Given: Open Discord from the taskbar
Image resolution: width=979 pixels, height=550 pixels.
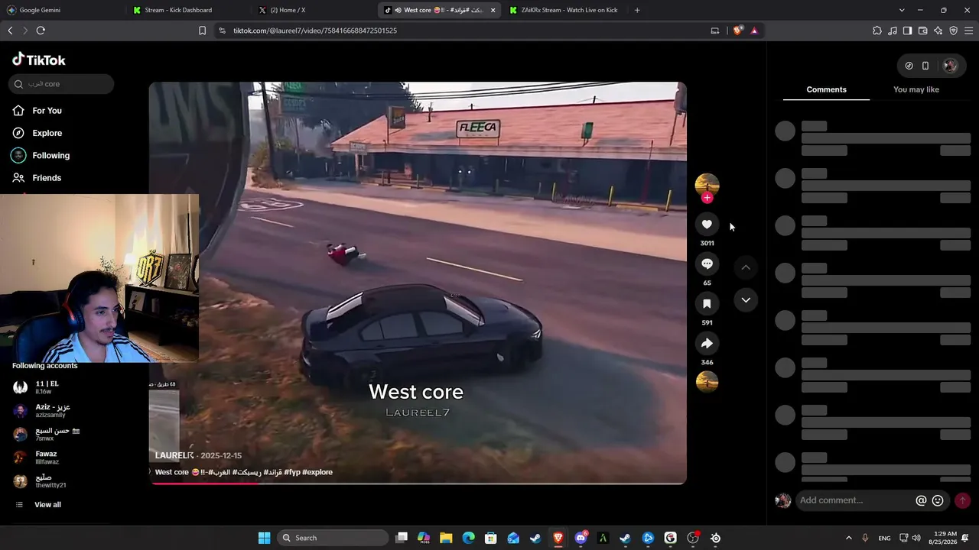Looking at the screenshot, I should click(581, 538).
